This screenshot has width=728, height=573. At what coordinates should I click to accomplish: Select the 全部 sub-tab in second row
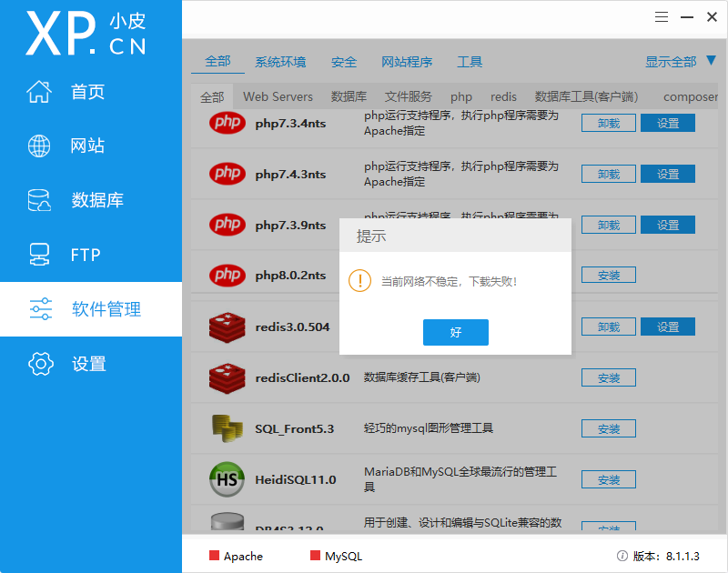212,97
